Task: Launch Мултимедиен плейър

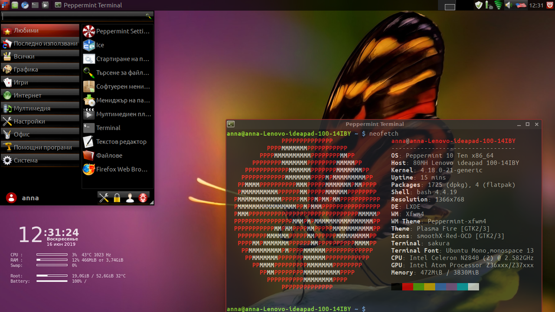Action: (x=117, y=114)
